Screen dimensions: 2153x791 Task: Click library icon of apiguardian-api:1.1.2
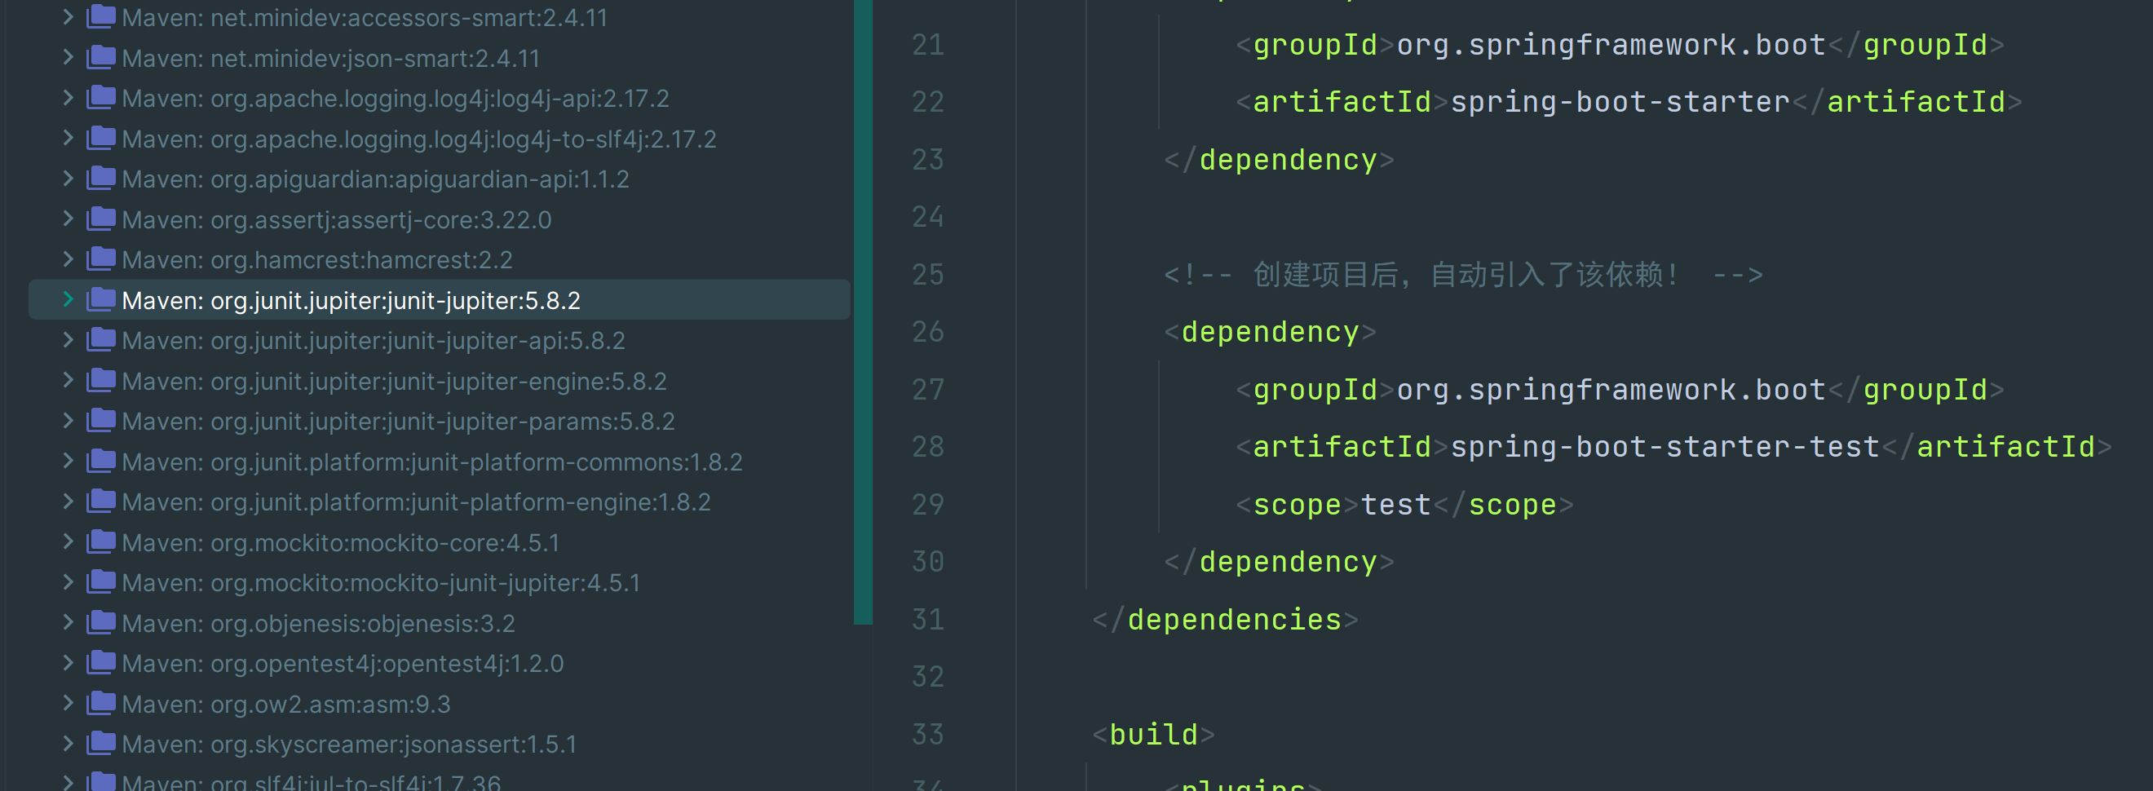[101, 178]
